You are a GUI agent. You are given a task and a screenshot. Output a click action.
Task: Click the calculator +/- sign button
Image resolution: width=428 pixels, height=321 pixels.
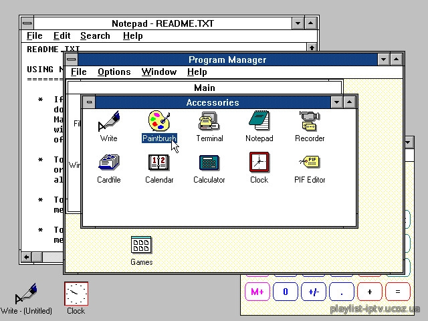pos(314,292)
